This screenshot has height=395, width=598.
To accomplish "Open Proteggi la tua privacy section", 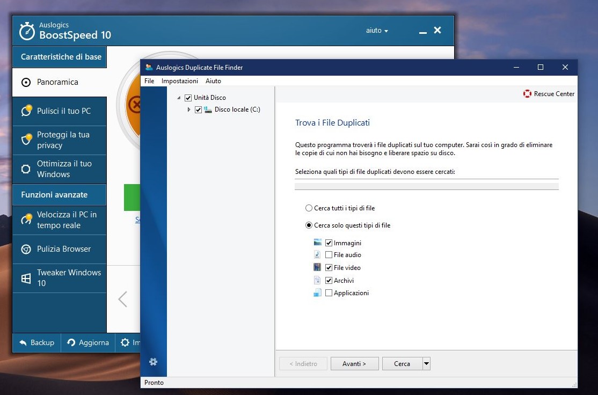I will coord(60,140).
